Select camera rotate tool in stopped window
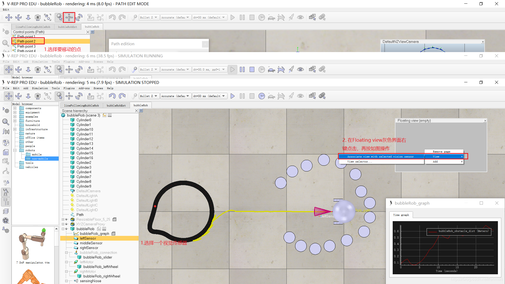505x284 pixels. coord(18,96)
